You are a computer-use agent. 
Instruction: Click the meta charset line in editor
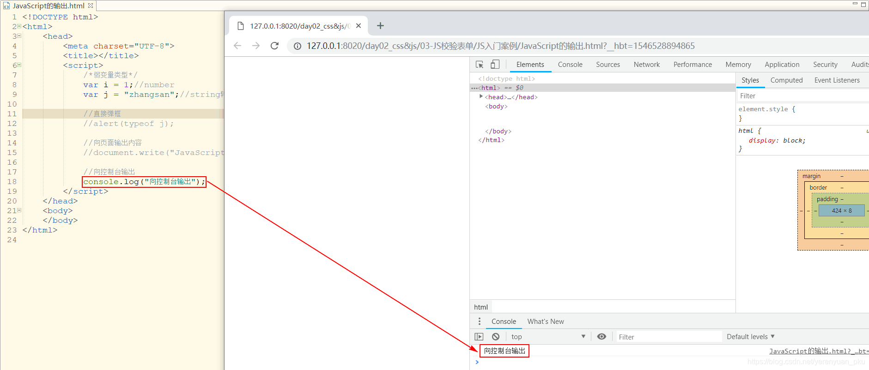pyautogui.click(x=119, y=46)
